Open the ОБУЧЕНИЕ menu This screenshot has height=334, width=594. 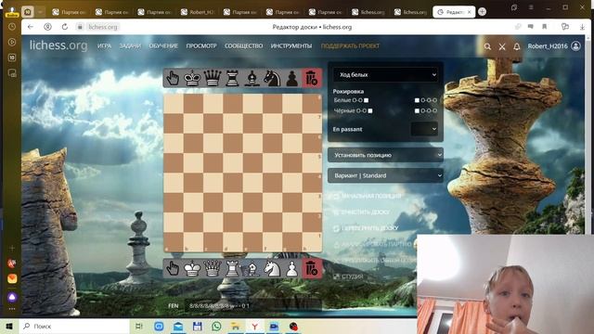coord(163,45)
